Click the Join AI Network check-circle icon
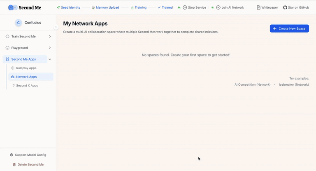 coord(218,7)
